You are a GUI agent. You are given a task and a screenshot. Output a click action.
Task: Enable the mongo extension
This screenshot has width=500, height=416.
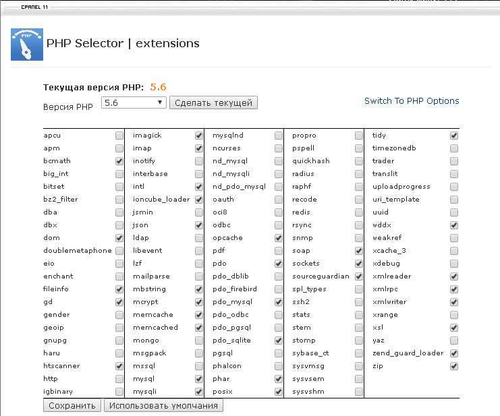coord(199,340)
